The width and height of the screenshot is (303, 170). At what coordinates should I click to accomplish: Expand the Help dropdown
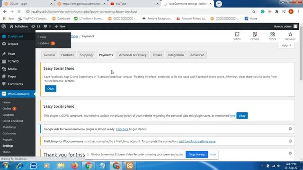[286, 45]
